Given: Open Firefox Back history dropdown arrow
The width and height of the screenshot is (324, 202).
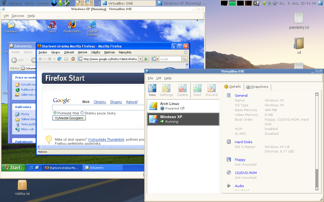Looking at the screenshot, I should click(45, 59).
